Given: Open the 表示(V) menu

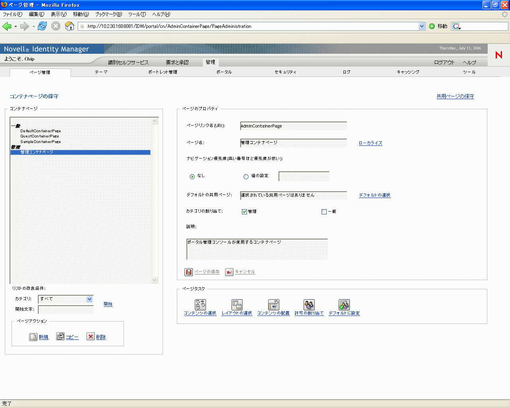Looking at the screenshot, I should pos(59,14).
